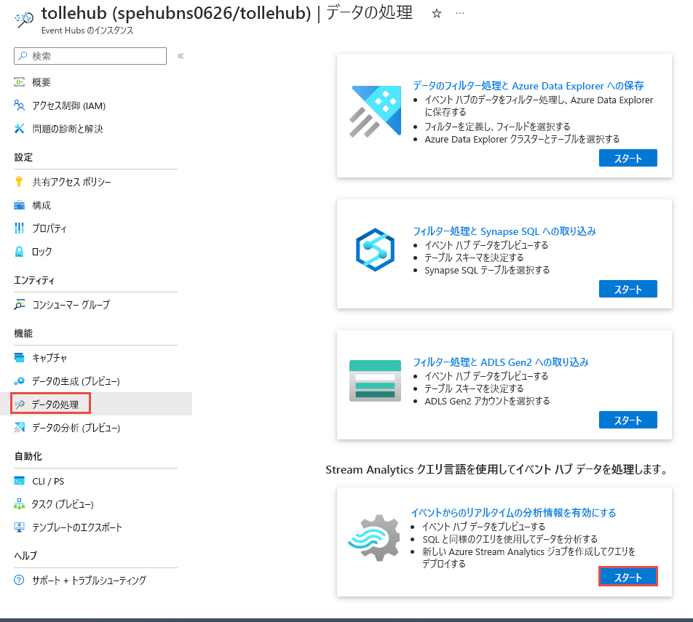Viewport: 693px width, 622px height.
Task: Click the Event Hubs instance icon in the header
Action: 24,20
